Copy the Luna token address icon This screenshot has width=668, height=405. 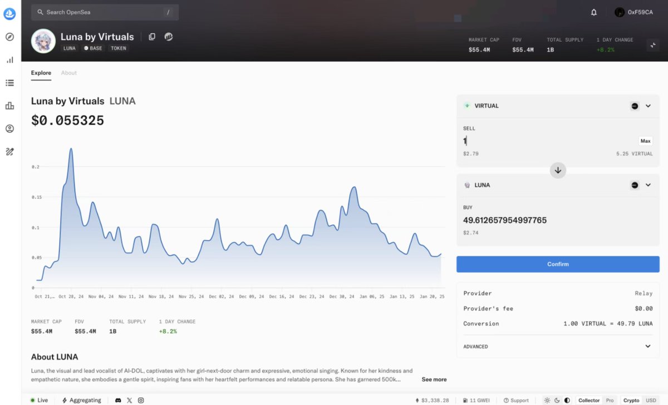pyautogui.click(x=152, y=37)
